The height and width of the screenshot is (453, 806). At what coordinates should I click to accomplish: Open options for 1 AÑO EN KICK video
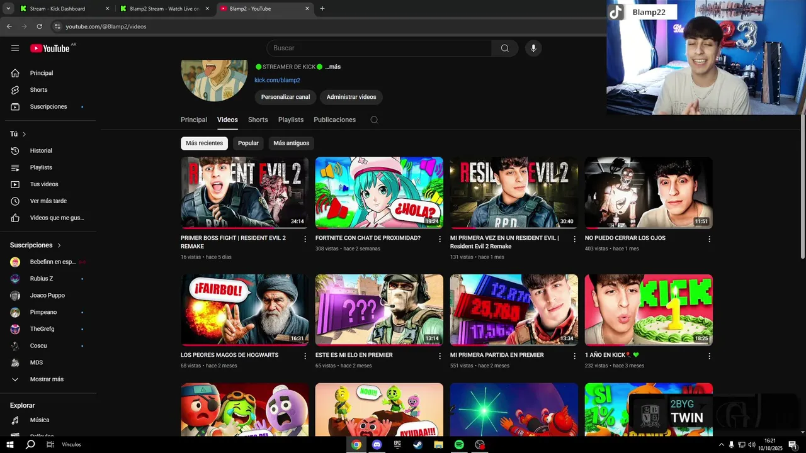pyautogui.click(x=709, y=356)
